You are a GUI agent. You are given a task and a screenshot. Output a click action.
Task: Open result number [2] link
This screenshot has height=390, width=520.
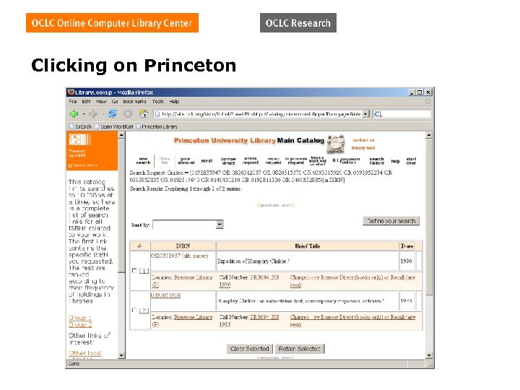(x=144, y=311)
